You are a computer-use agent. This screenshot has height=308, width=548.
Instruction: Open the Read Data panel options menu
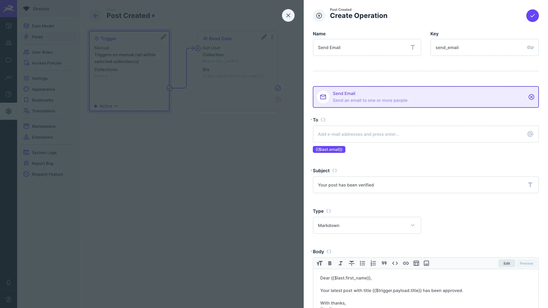point(272,37)
